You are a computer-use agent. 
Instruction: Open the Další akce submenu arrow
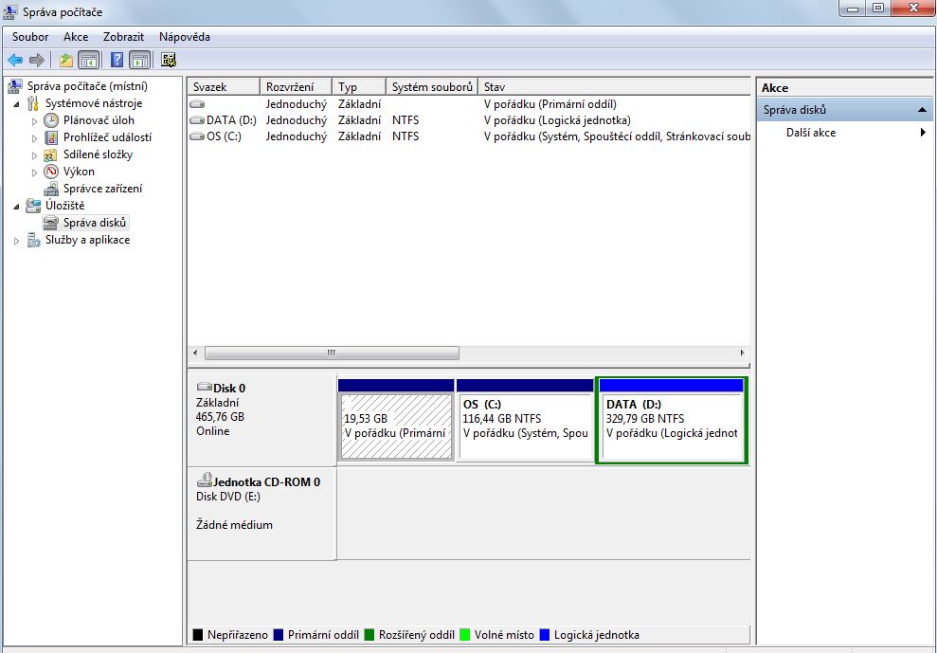click(x=922, y=133)
